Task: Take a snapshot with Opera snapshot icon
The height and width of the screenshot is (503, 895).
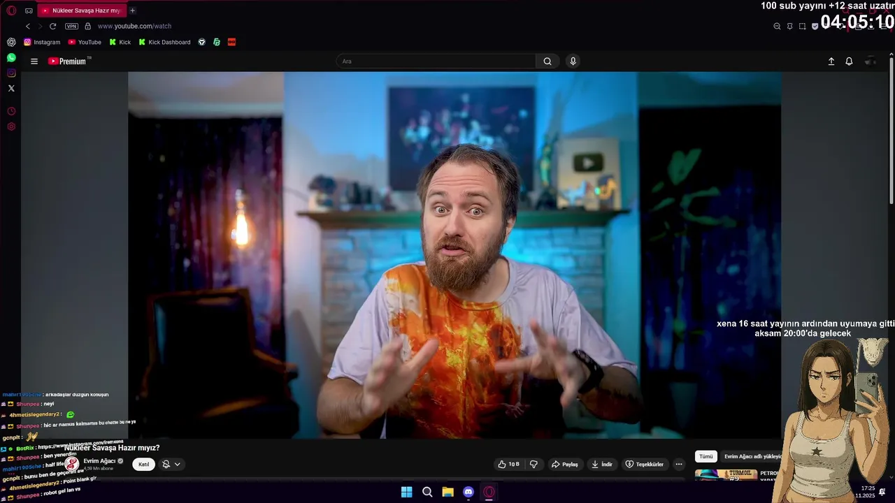Action: pos(802,26)
